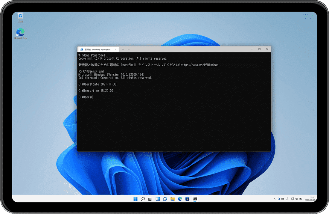Viewport: 329px width, 214px height.
Task: Click the 'PS C:¥Users> cmd' line
Action: (x=91, y=71)
